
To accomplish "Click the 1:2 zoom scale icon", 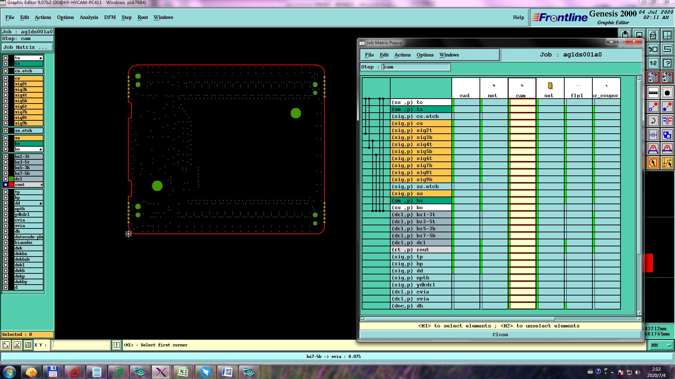I will point(653,63).
